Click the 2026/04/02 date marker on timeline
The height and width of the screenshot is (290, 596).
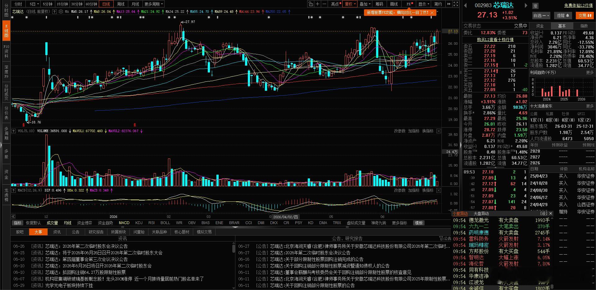(285, 217)
